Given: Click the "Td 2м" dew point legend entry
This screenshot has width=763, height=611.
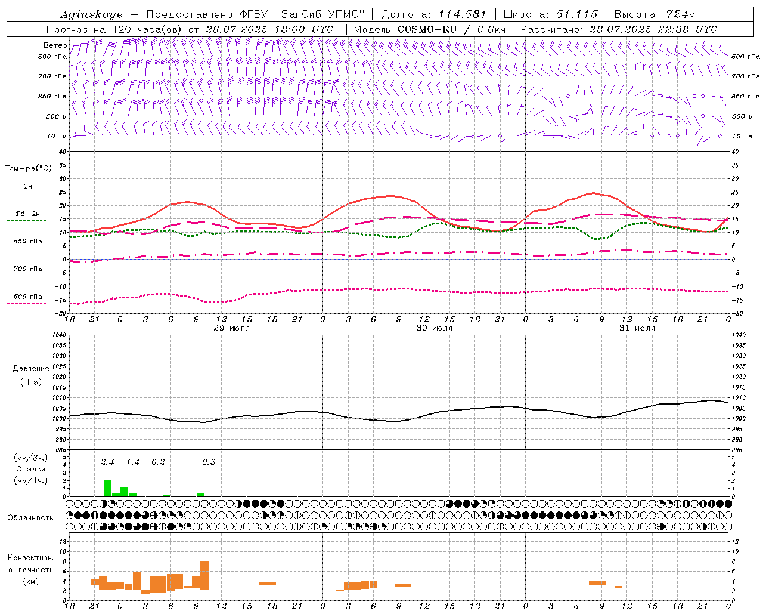Looking at the screenshot, I should [27, 214].
